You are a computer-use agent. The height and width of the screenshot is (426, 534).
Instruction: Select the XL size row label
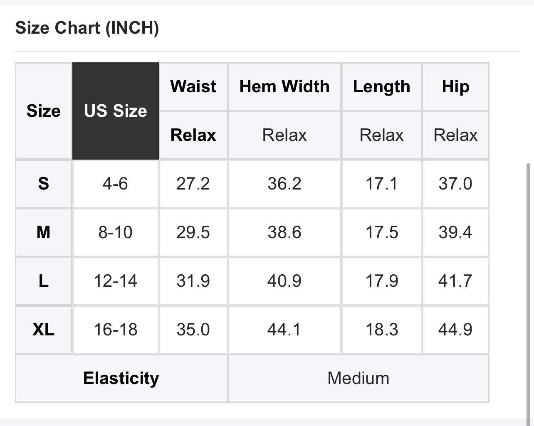[x=44, y=330]
